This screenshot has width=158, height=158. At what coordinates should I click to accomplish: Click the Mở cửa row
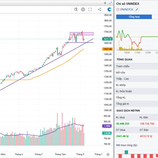(x=136, y=72)
